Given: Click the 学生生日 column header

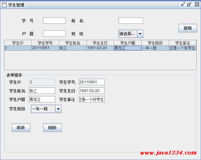Looking at the screenshot, I should tap(100, 43).
